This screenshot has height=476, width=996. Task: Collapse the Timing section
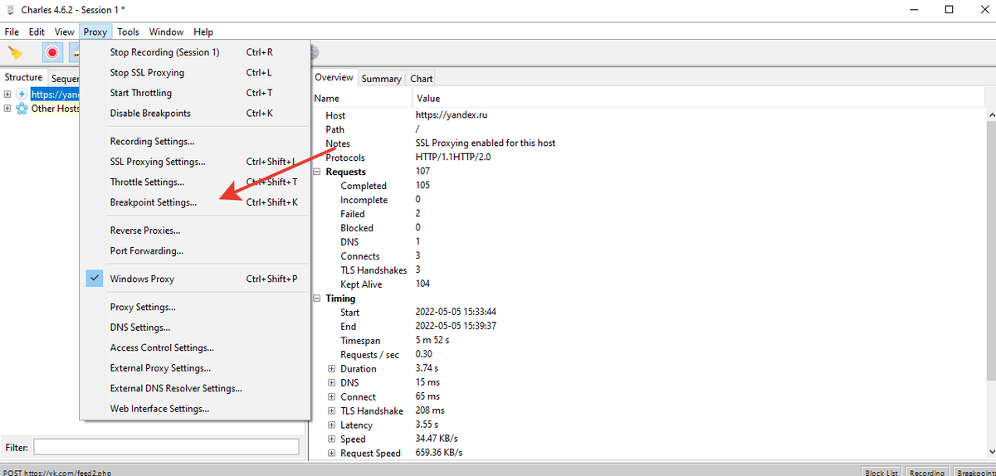point(318,299)
